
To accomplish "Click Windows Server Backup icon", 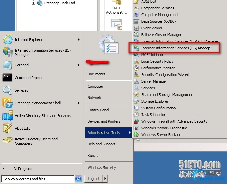I will point(136,135).
